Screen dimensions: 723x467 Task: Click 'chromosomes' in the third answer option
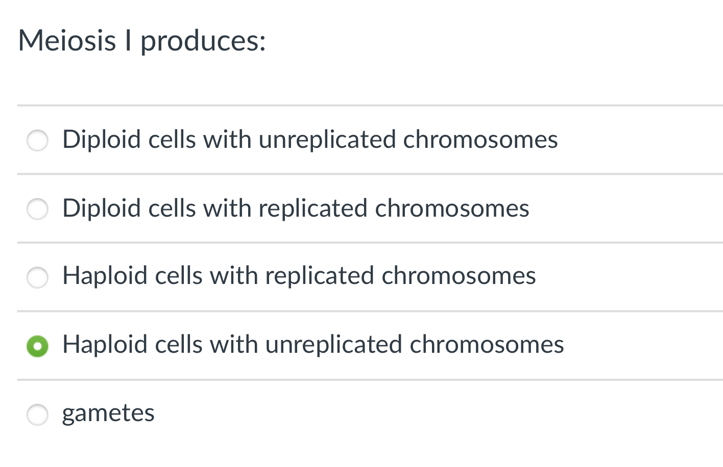point(459,276)
